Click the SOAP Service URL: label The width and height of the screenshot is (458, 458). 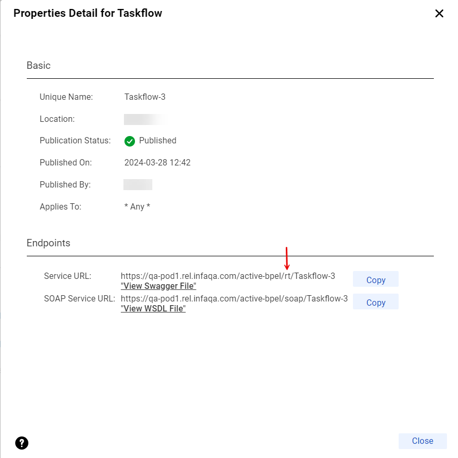tap(79, 298)
